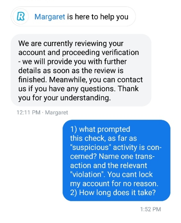Click the 1:52 PM timestamp
This screenshot has width=181, height=223.
(x=151, y=209)
